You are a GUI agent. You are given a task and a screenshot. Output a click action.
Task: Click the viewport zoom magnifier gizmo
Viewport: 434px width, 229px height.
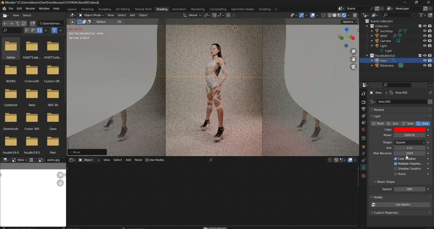(x=353, y=51)
